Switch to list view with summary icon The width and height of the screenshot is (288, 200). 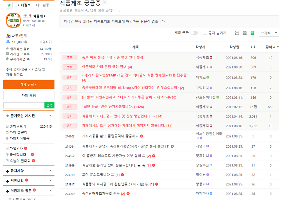[x=237, y=33]
